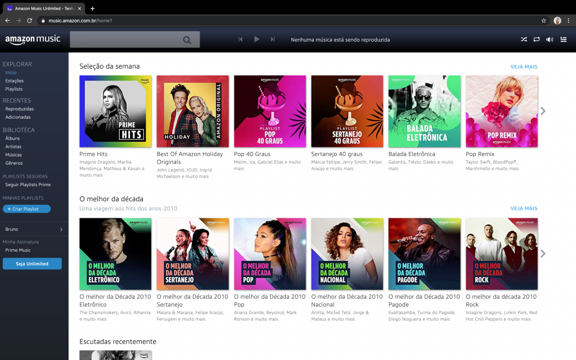Screen dimensions: 576x360
Task: Click the Criar Playlist button
Action: tap(26, 209)
